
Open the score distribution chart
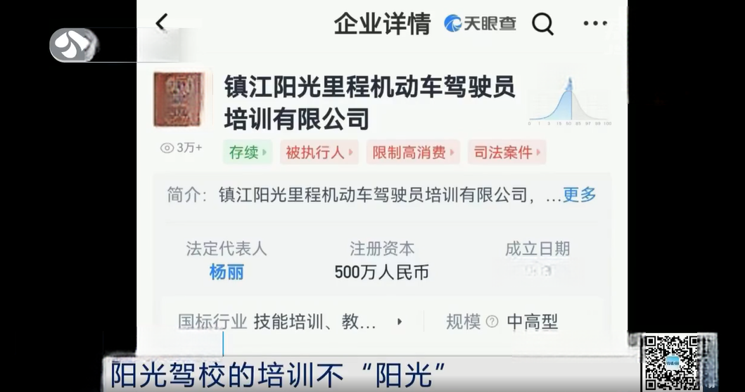(569, 101)
